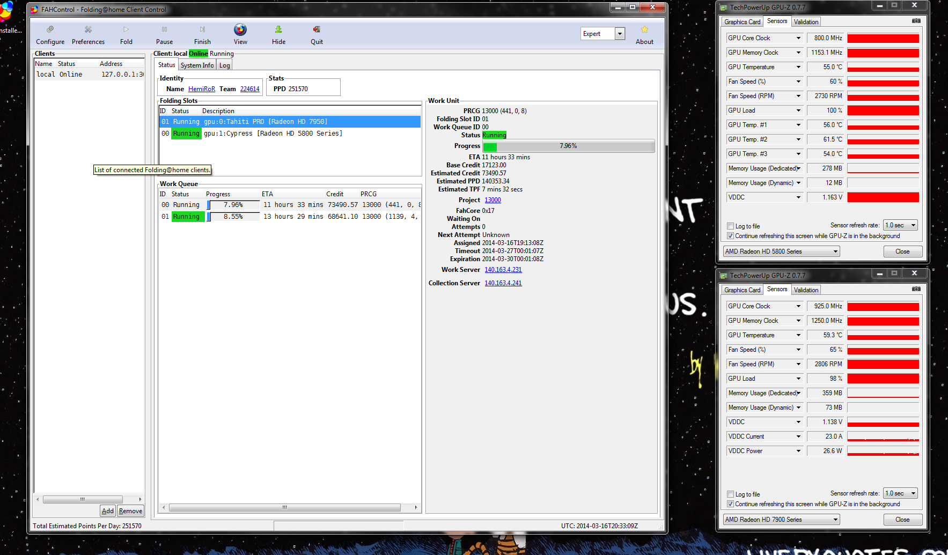Close the HD 5800 GPU-Z via Close button
The height and width of the screenshot is (555, 948).
(x=902, y=251)
